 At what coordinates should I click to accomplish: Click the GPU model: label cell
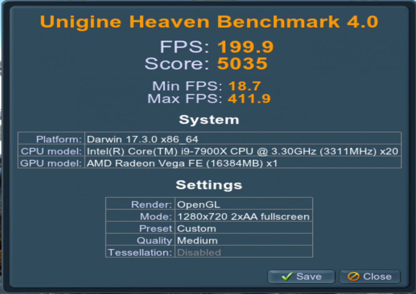[x=51, y=162]
